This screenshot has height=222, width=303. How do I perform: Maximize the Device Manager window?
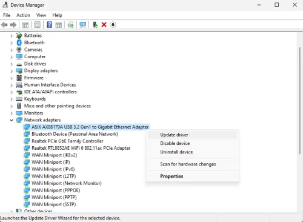(277, 5)
